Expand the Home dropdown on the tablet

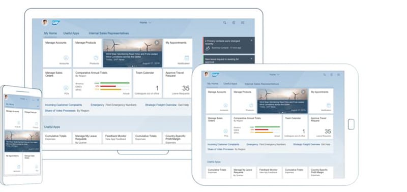click(x=274, y=75)
